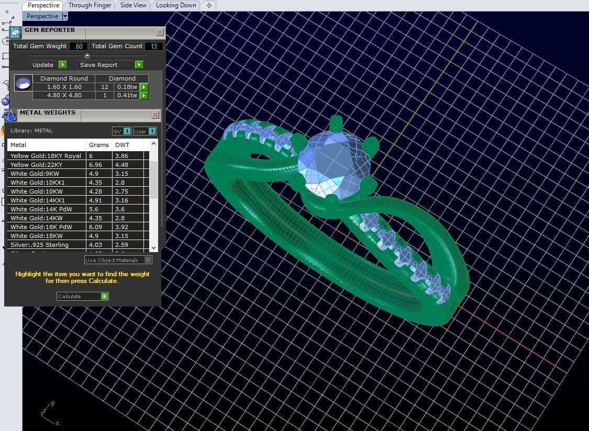
Task: Click the Calculate green arrow
Action: 104,296
